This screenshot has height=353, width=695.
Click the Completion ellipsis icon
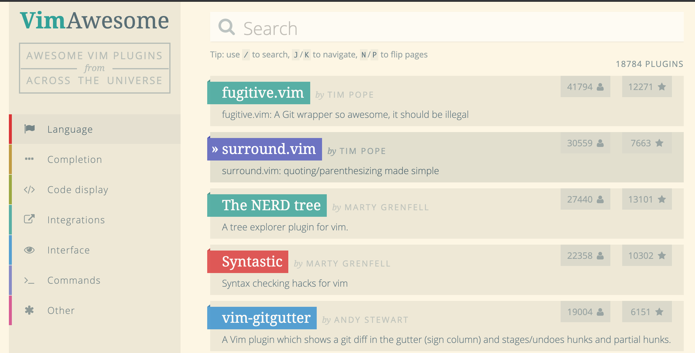29,159
